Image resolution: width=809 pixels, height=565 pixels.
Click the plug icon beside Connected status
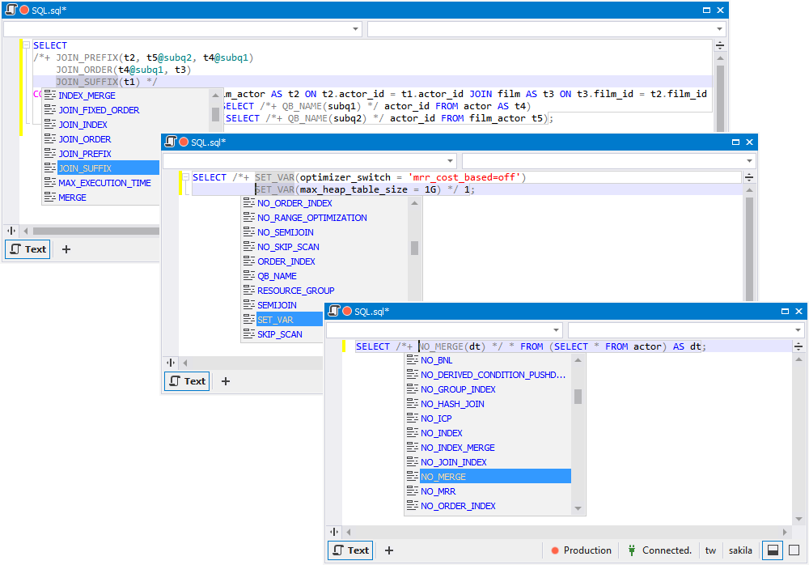[631, 550]
